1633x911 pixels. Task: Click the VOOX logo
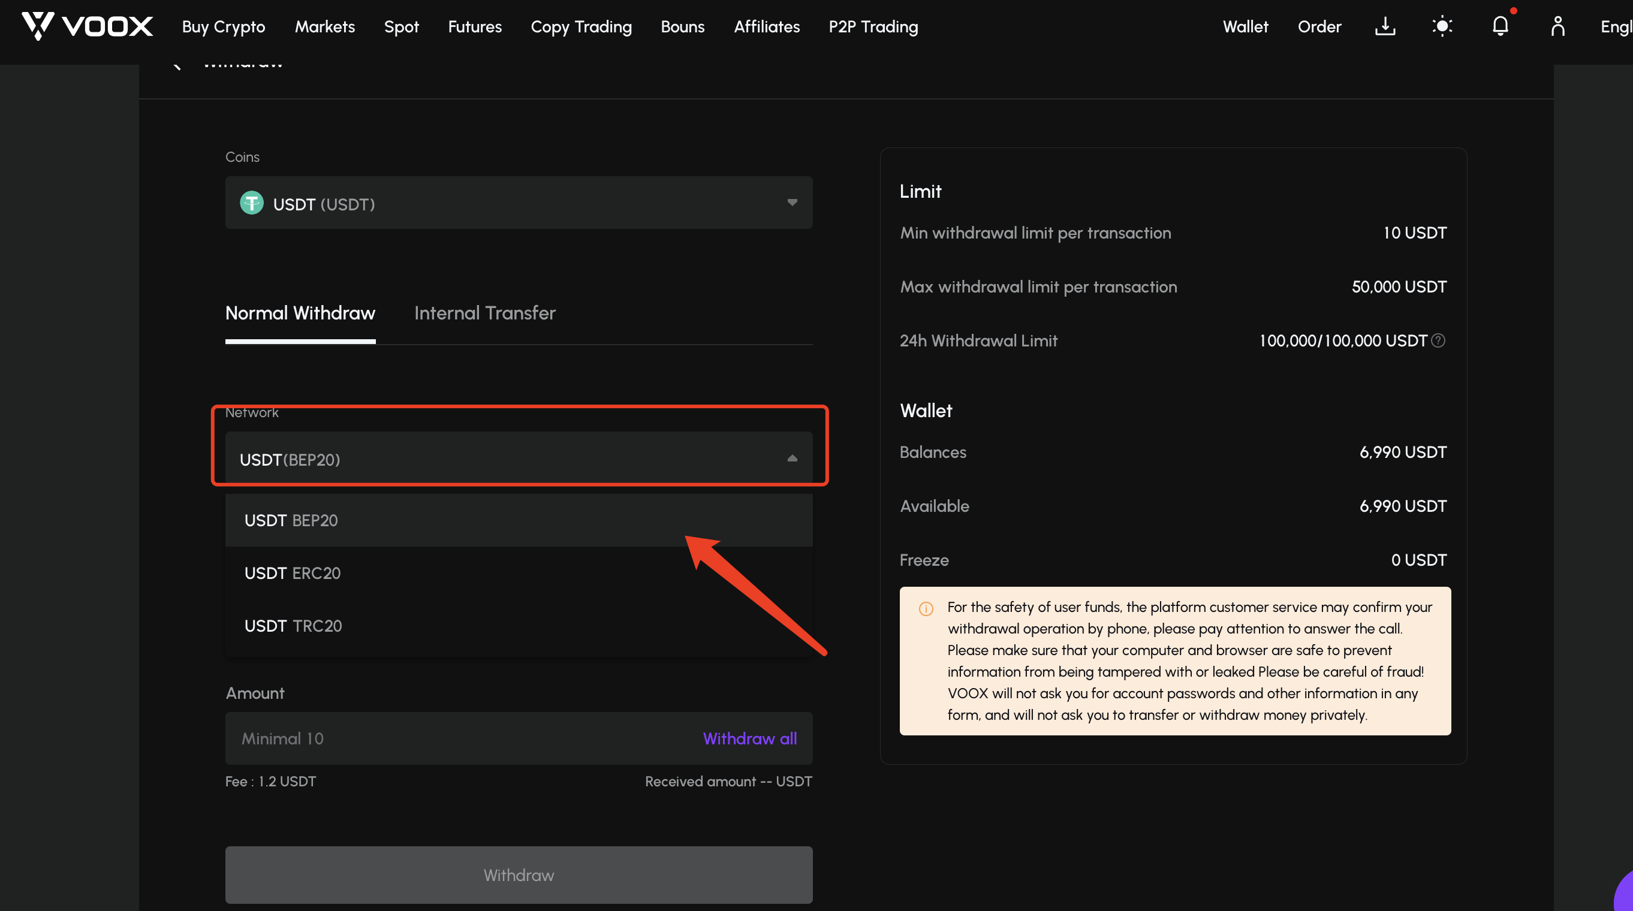pyautogui.click(x=88, y=26)
